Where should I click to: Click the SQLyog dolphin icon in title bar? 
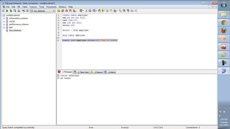tap(3, 3)
